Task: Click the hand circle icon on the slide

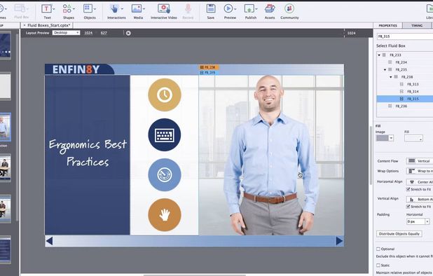Action: pyautogui.click(x=165, y=215)
